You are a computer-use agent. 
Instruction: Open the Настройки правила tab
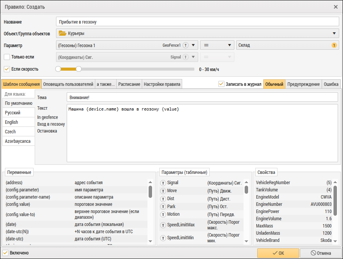click(162, 84)
